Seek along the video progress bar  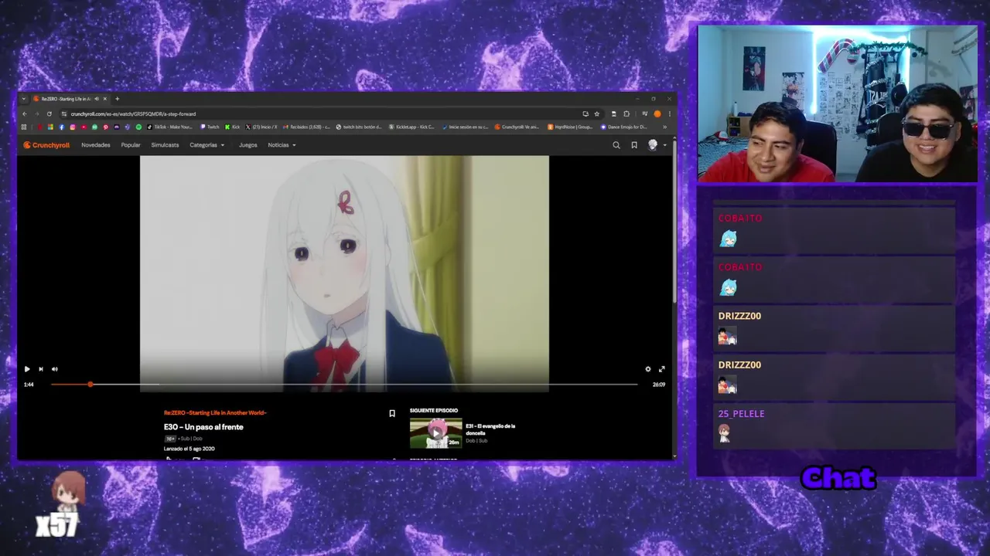tap(344, 384)
